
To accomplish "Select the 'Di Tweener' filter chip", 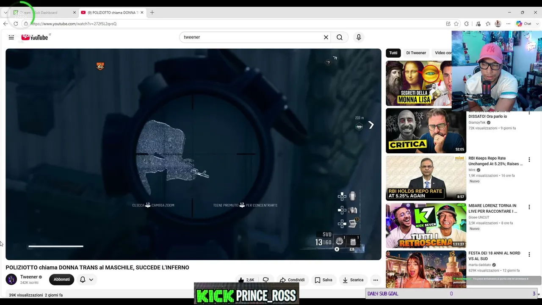I will pos(416,53).
